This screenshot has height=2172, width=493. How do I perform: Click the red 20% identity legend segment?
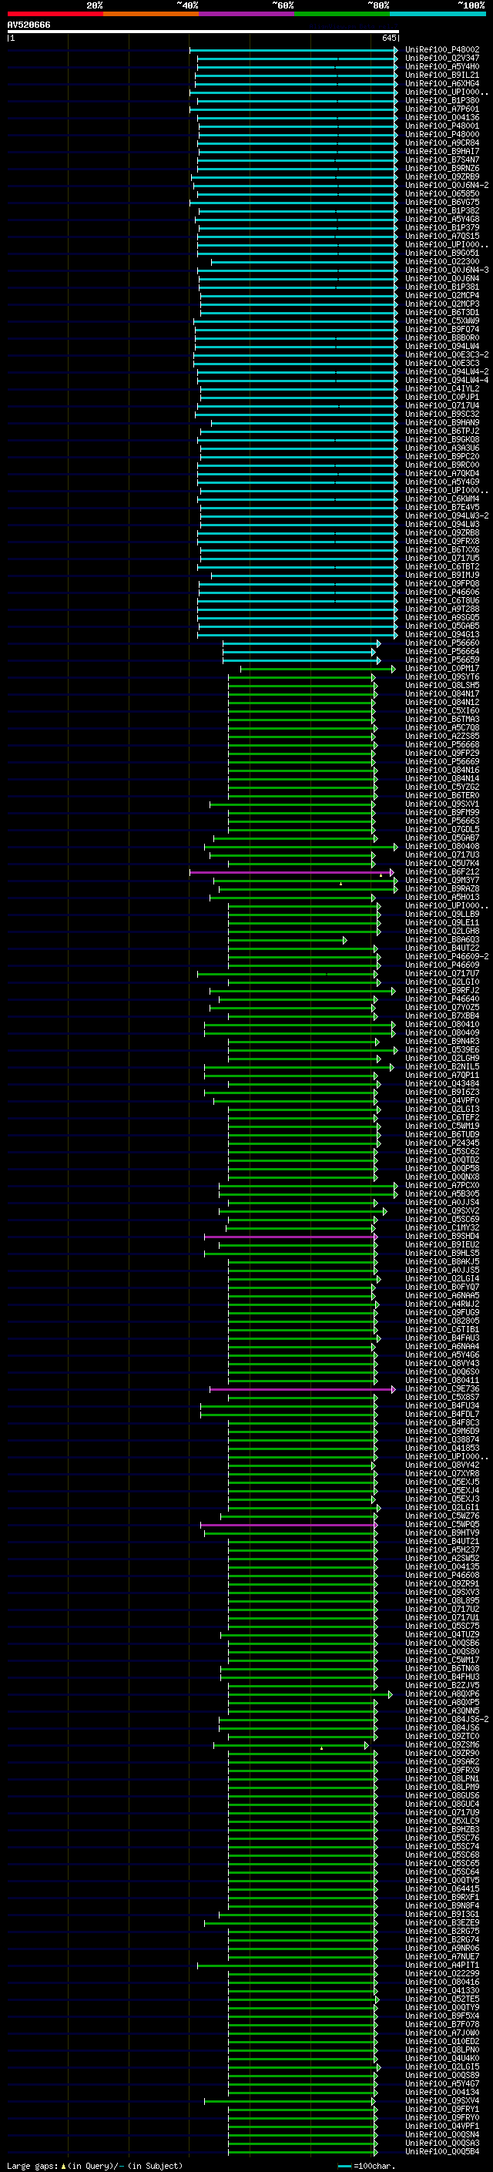(55, 14)
